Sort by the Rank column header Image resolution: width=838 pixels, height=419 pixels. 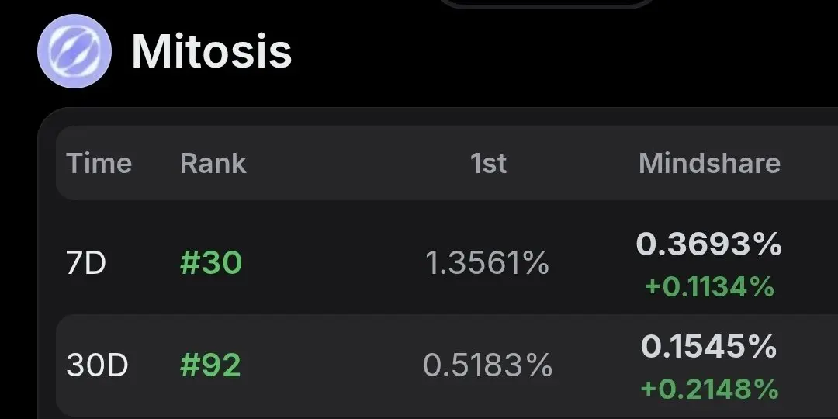[x=213, y=163]
